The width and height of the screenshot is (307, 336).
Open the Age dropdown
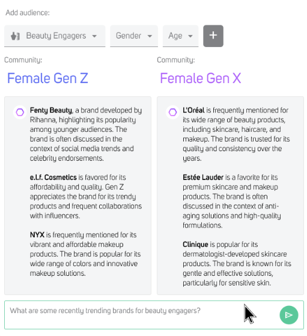click(x=181, y=36)
